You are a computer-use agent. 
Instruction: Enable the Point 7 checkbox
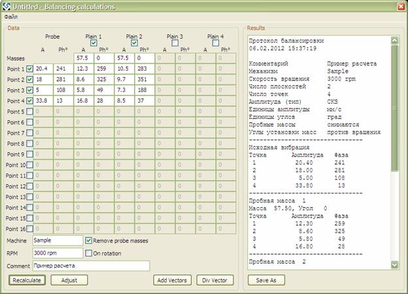(x=29, y=133)
